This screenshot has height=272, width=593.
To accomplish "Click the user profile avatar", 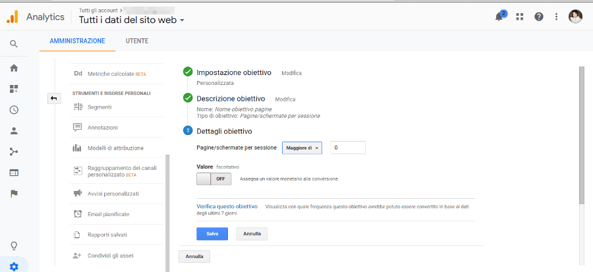I will (x=575, y=16).
